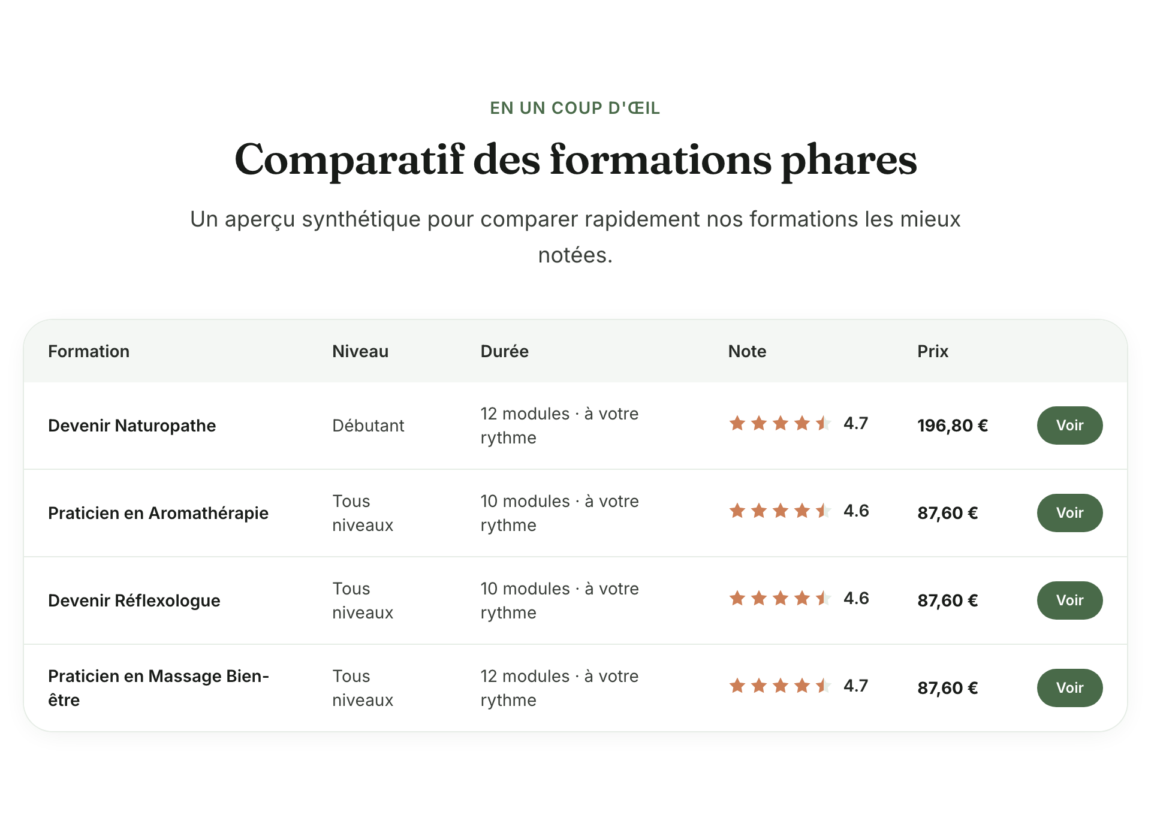Viewport: 1151px width, 827px height.
Task: Click the Comparatif des formations phares heading
Action: click(x=575, y=160)
